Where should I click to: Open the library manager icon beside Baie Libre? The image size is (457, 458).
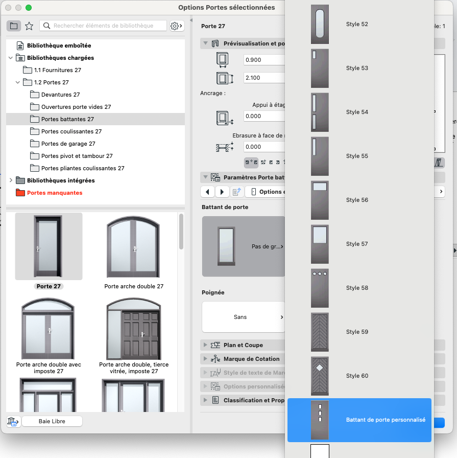pos(13,422)
